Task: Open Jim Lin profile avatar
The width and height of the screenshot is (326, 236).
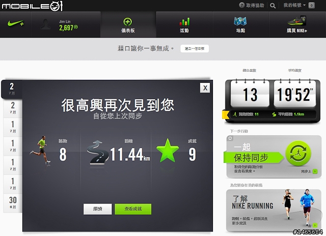Action: pos(45,24)
